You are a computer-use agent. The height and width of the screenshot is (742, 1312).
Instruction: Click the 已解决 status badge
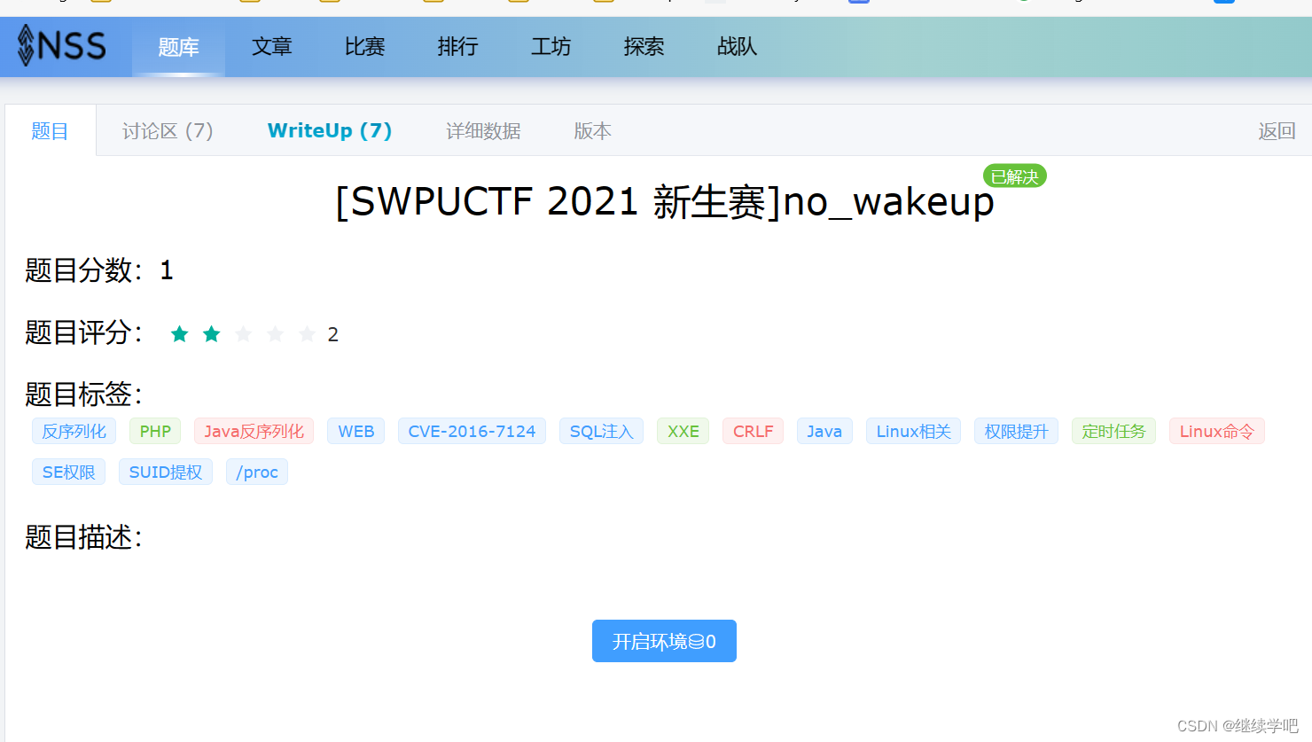click(x=1014, y=176)
